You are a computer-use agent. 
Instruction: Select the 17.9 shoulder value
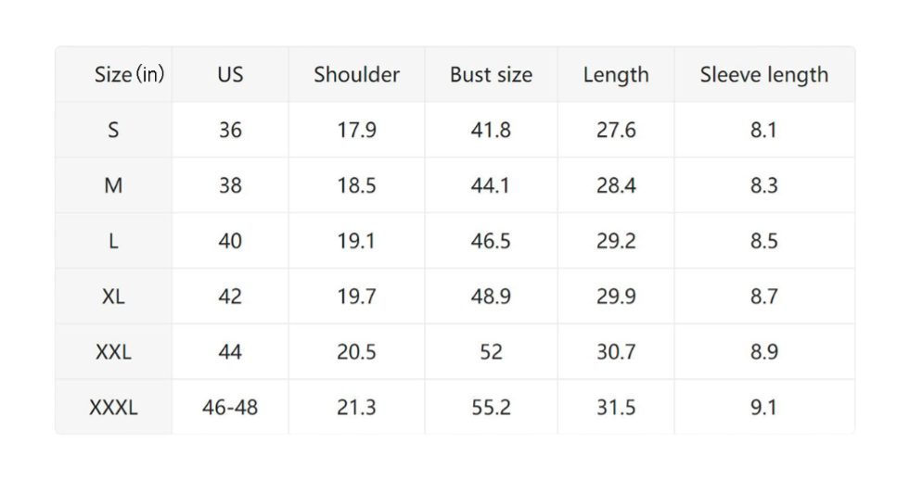pyautogui.click(x=356, y=131)
